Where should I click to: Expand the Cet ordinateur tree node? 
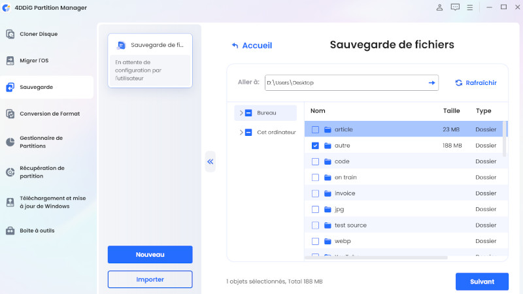pyautogui.click(x=241, y=132)
